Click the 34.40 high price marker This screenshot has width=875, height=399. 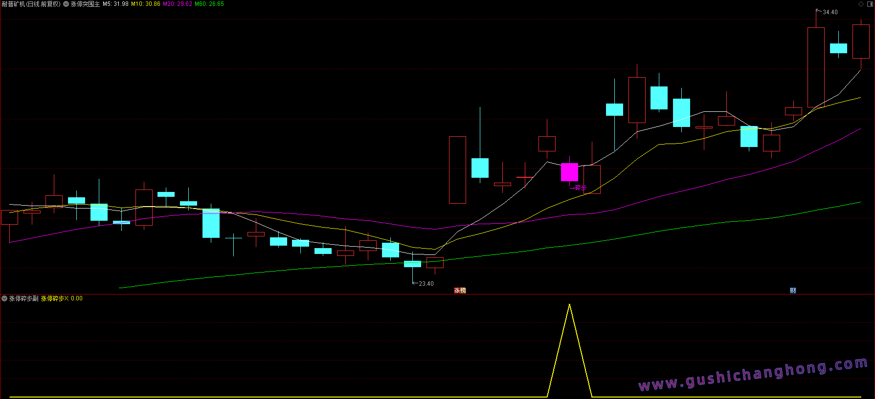tap(830, 12)
